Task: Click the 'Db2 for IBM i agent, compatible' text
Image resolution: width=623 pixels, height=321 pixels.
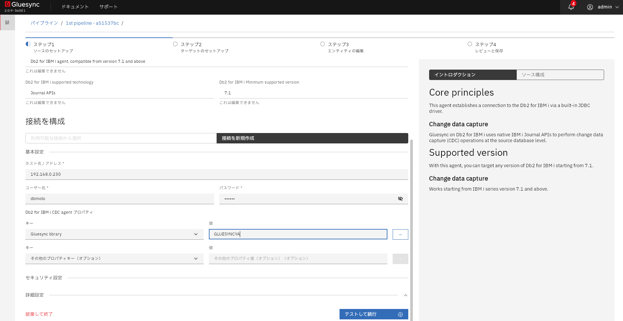Action: [x=88, y=61]
